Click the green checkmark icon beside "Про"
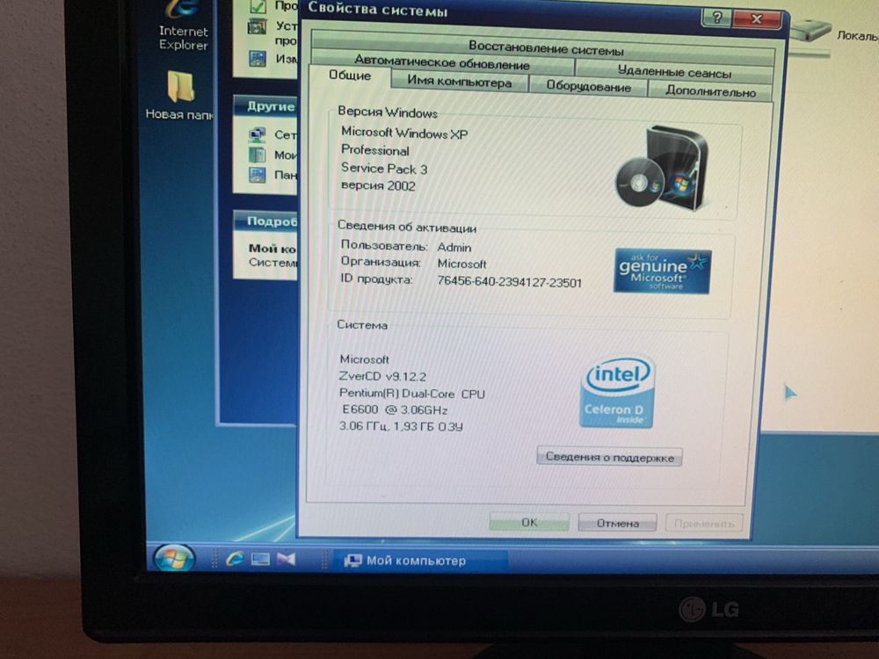879x659 pixels. pyautogui.click(x=258, y=6)
